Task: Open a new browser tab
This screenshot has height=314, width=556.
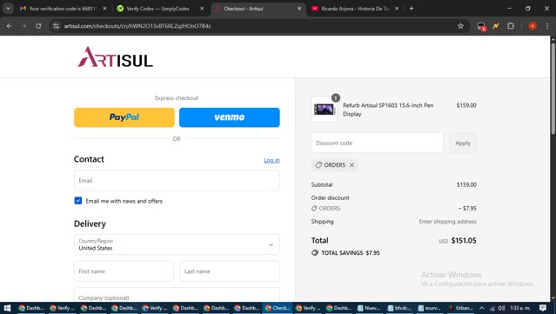Action: tap(412, 8)
